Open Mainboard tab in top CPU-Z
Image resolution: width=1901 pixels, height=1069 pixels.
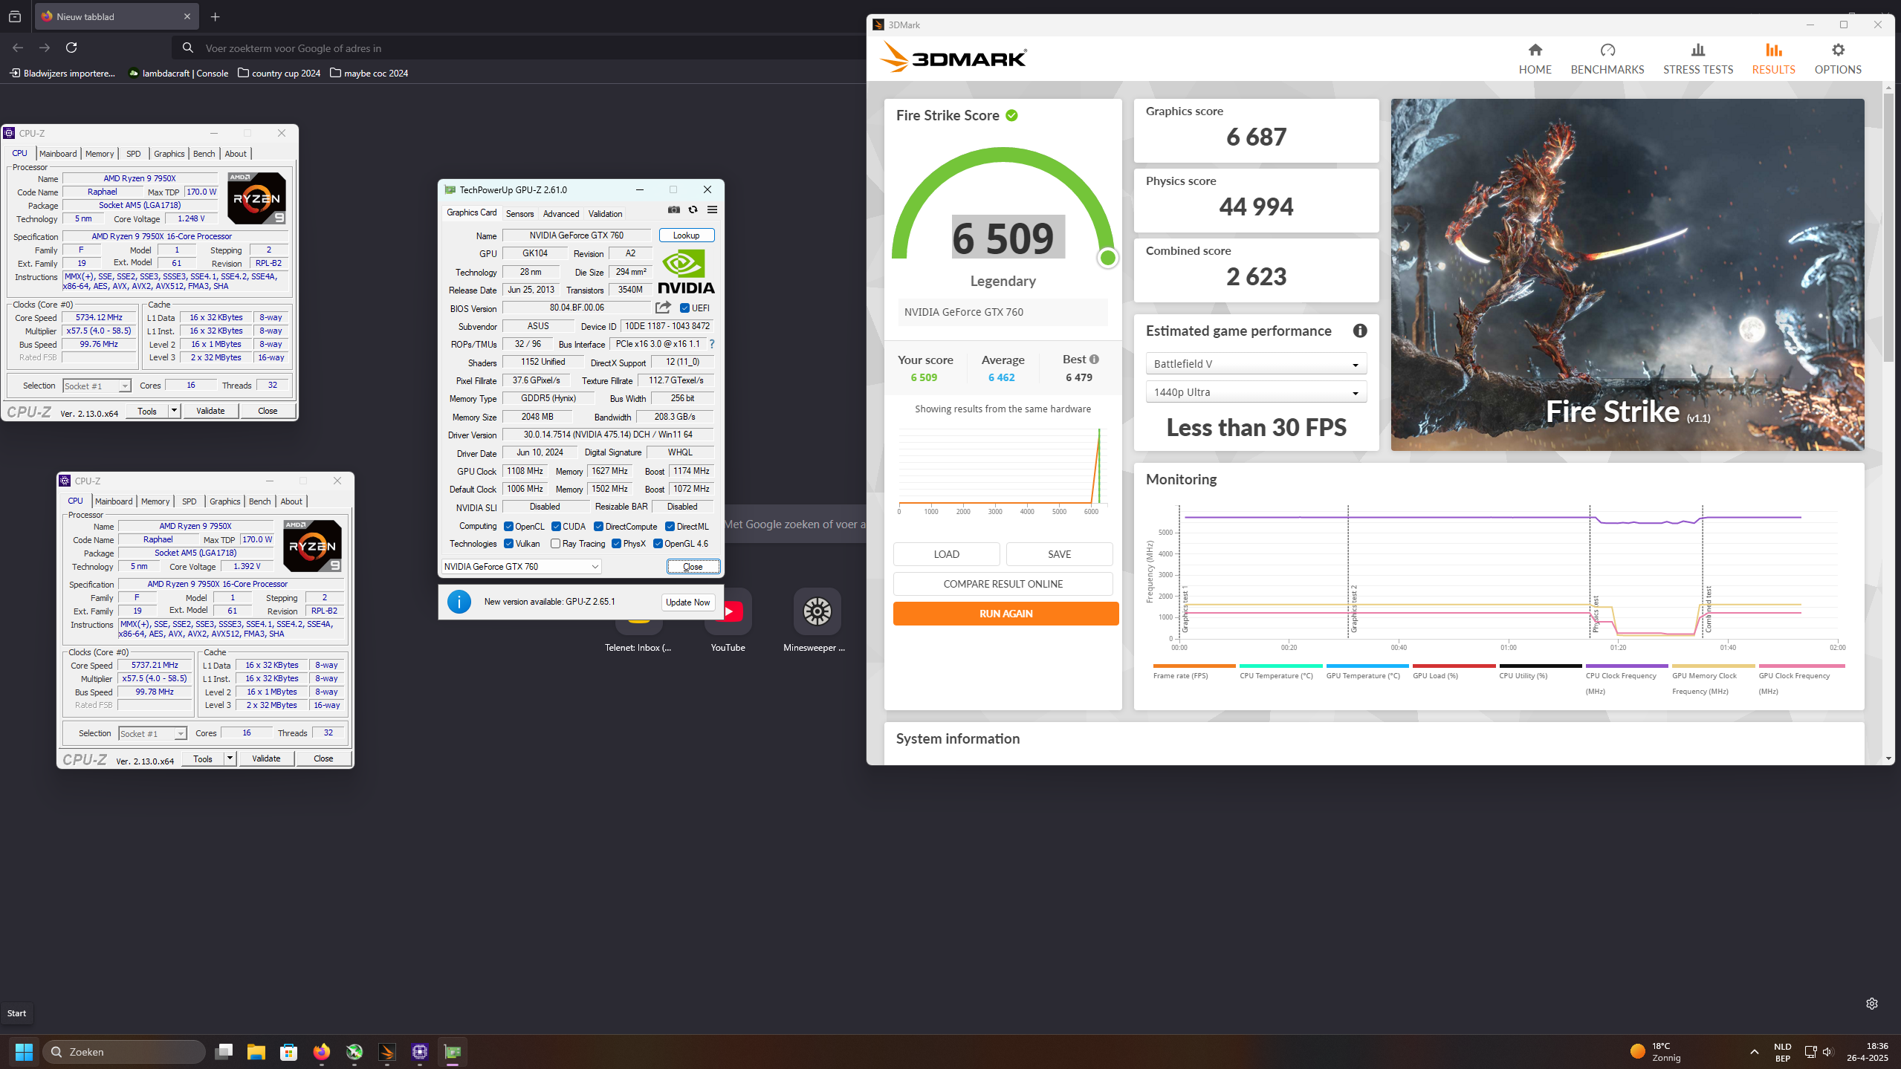(58, 154)
